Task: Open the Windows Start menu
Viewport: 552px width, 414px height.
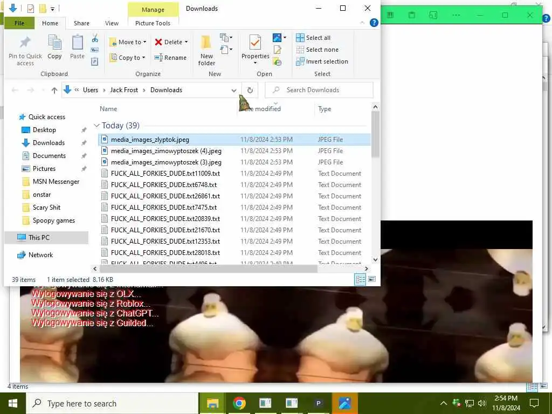Action: point(13,403)
